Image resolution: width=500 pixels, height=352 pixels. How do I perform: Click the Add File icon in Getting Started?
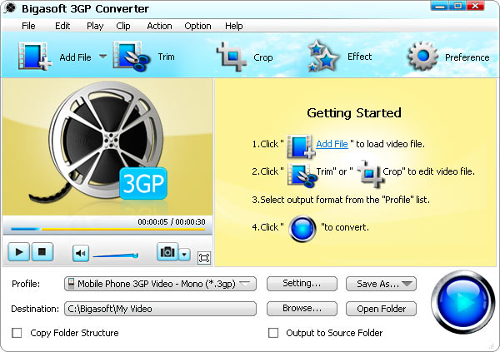point(301,146)
